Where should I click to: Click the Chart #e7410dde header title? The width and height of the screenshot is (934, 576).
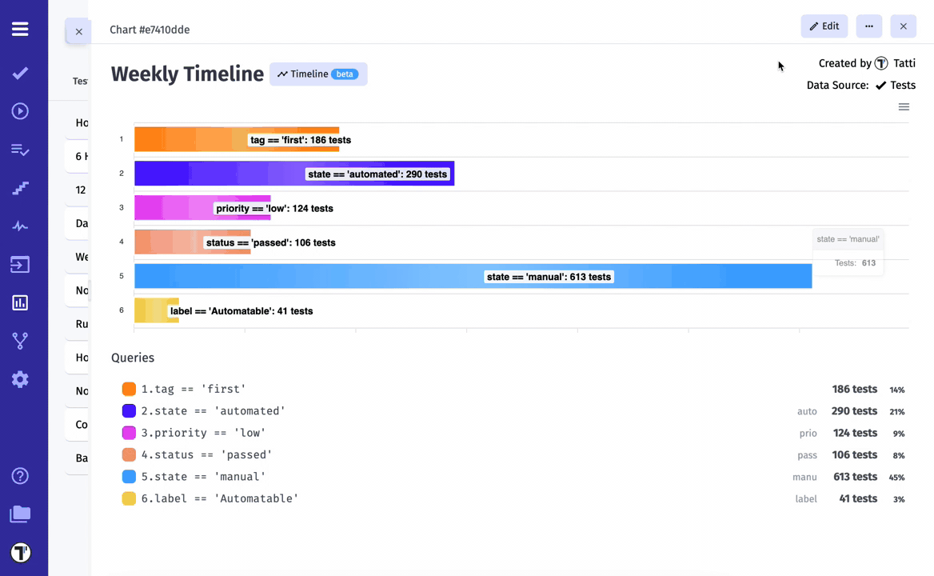pyautogui.click(x=150, y=30)
